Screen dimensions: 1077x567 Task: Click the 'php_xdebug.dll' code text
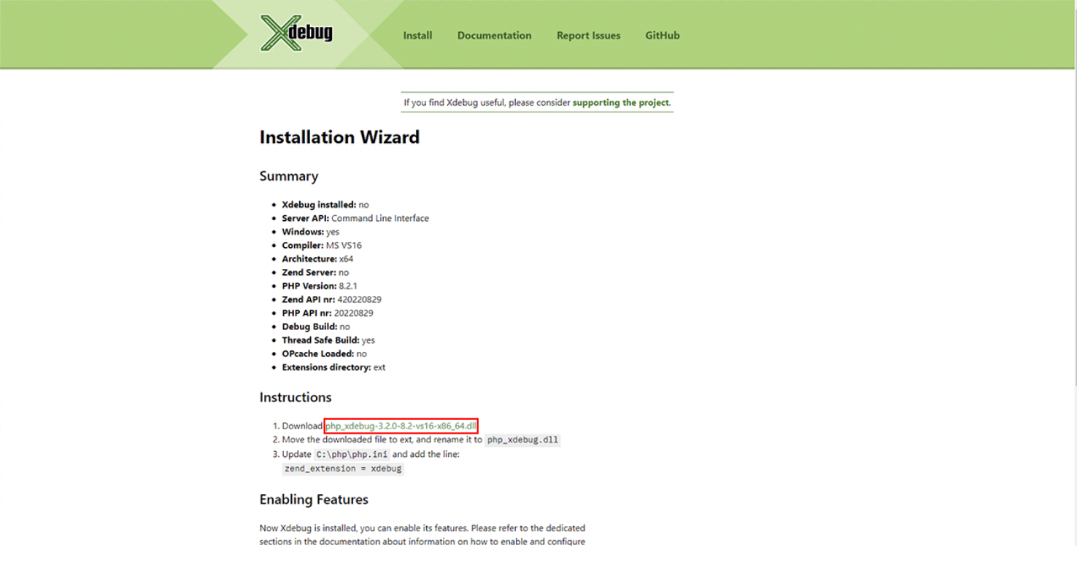click(x=522, y=439)
